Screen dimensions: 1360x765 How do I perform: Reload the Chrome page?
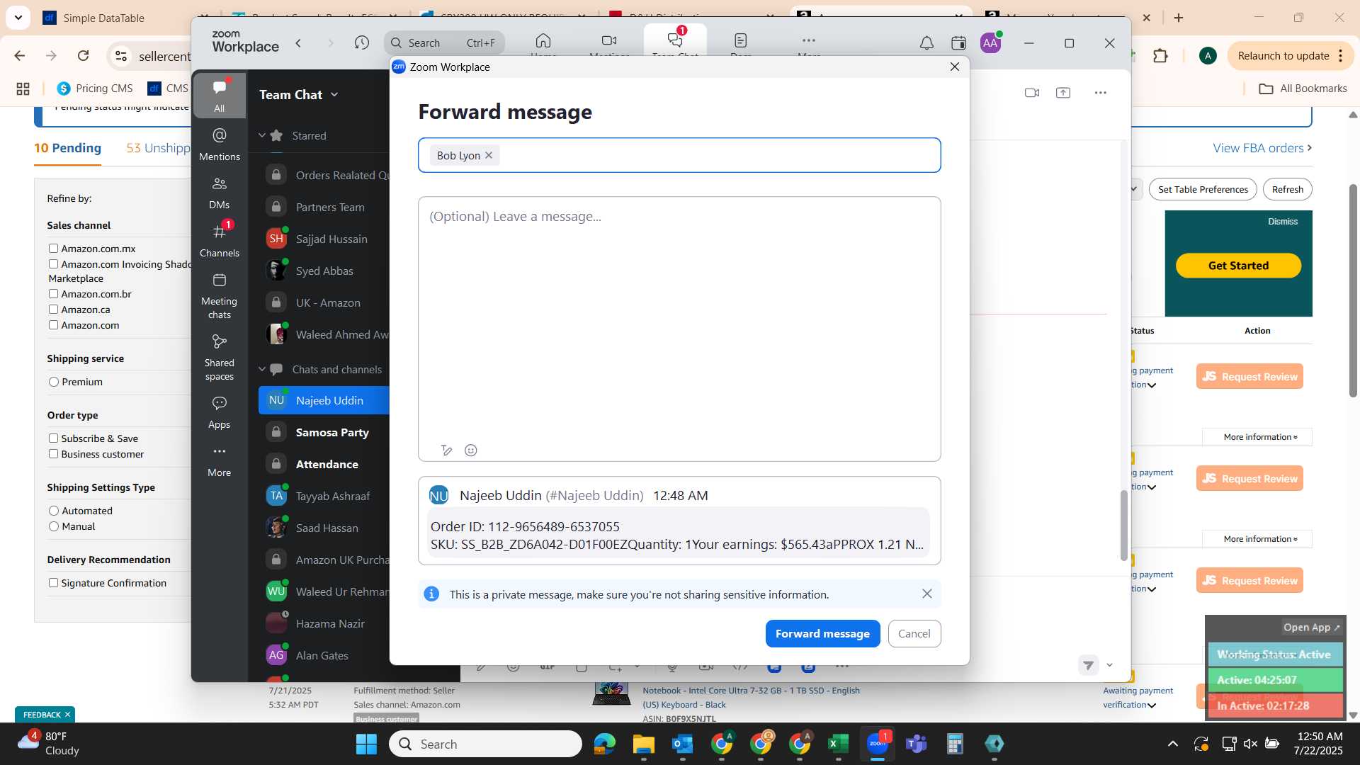84,55
